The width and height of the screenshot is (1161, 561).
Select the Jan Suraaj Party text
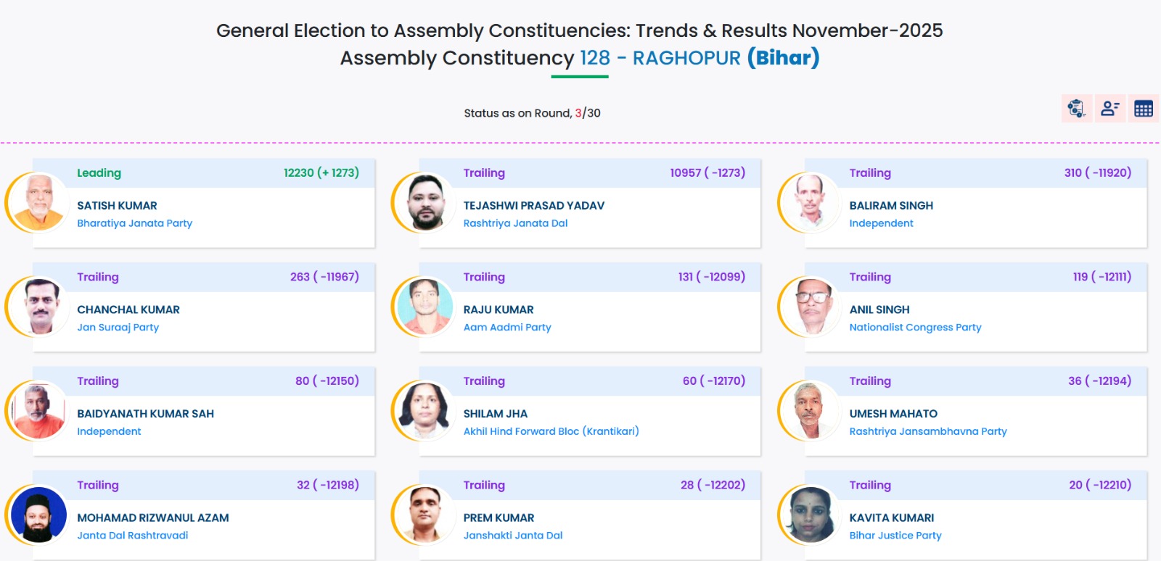pyautogui.click(x=118, y=328)
